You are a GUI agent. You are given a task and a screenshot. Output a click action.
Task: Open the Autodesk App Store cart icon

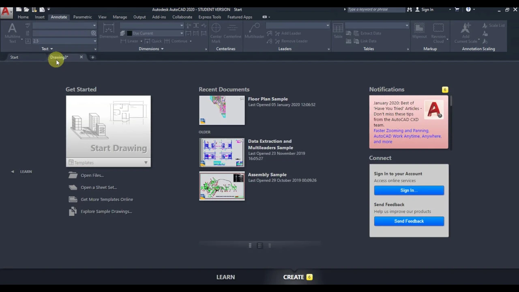pyautogui.click(x=457, y=9)
